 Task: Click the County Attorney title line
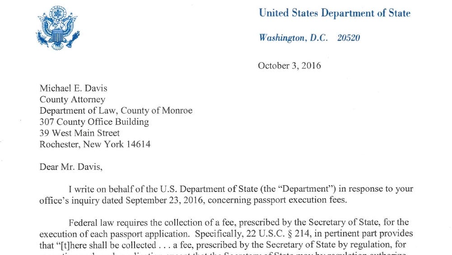tap(72, 99)
